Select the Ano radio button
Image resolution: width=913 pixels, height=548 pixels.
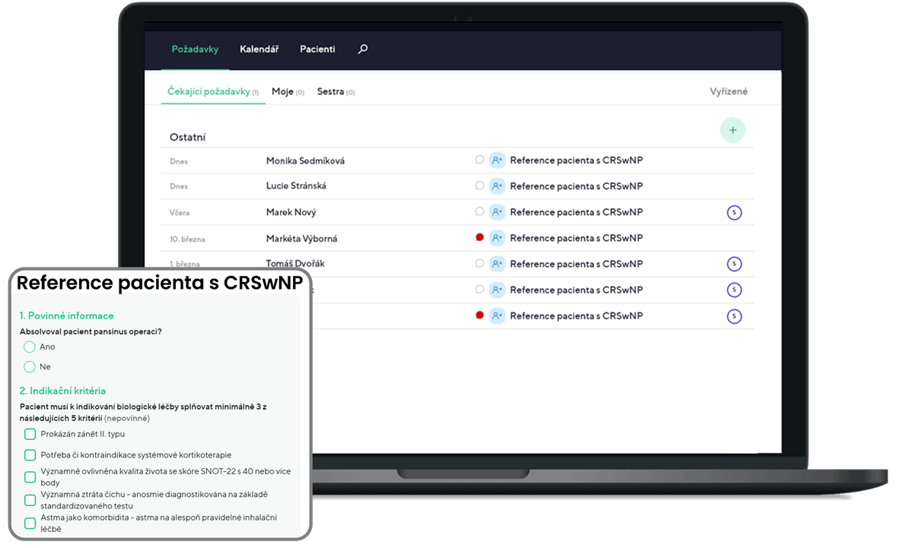(30, 347)
